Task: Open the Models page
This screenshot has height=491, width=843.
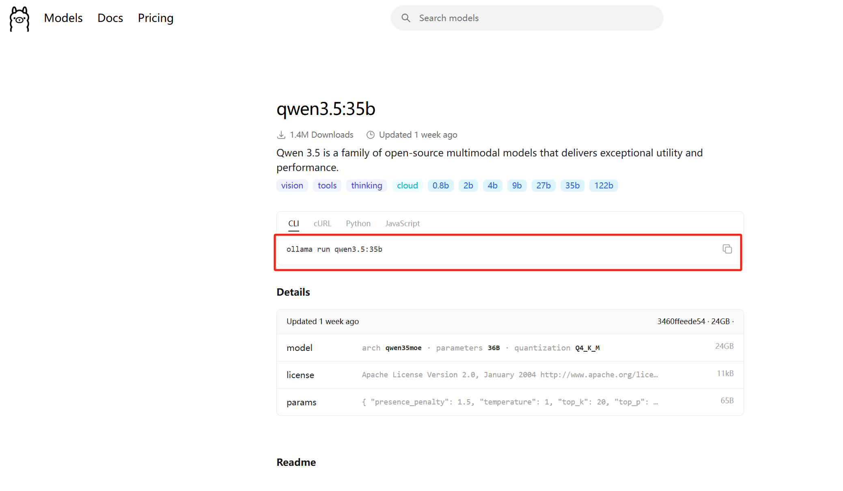Action: click(63, 18)
